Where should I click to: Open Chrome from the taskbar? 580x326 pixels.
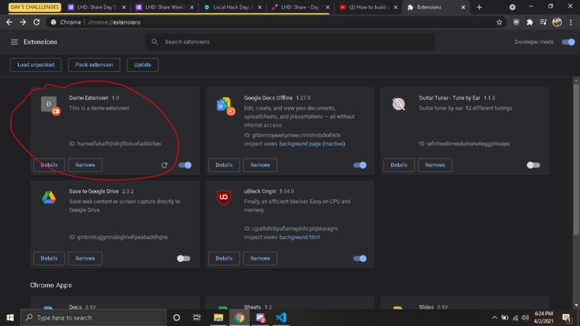[240, 317]
